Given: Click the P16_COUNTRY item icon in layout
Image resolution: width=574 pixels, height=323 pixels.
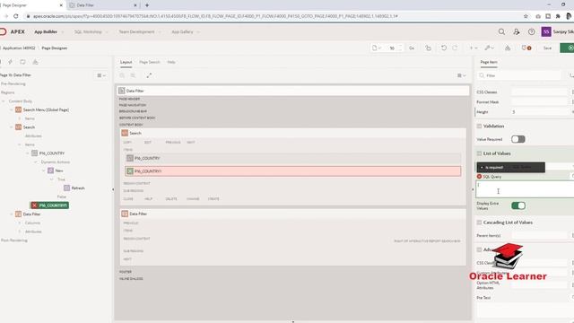Looking at the screenshot, I should pos(129,158).
